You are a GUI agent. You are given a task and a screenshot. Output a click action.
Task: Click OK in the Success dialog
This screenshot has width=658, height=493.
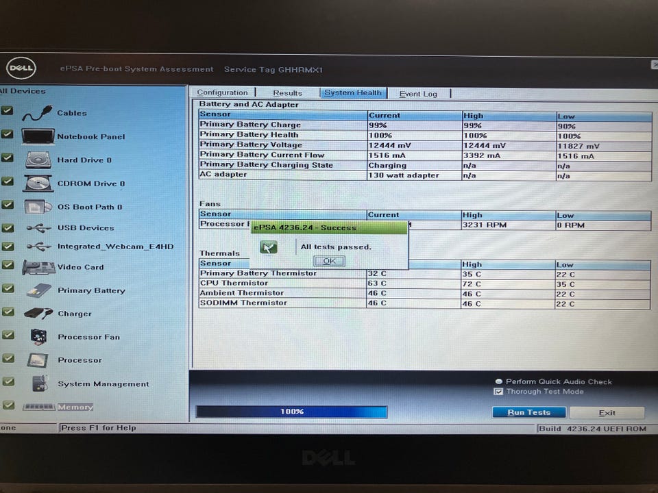click(330, 261)
